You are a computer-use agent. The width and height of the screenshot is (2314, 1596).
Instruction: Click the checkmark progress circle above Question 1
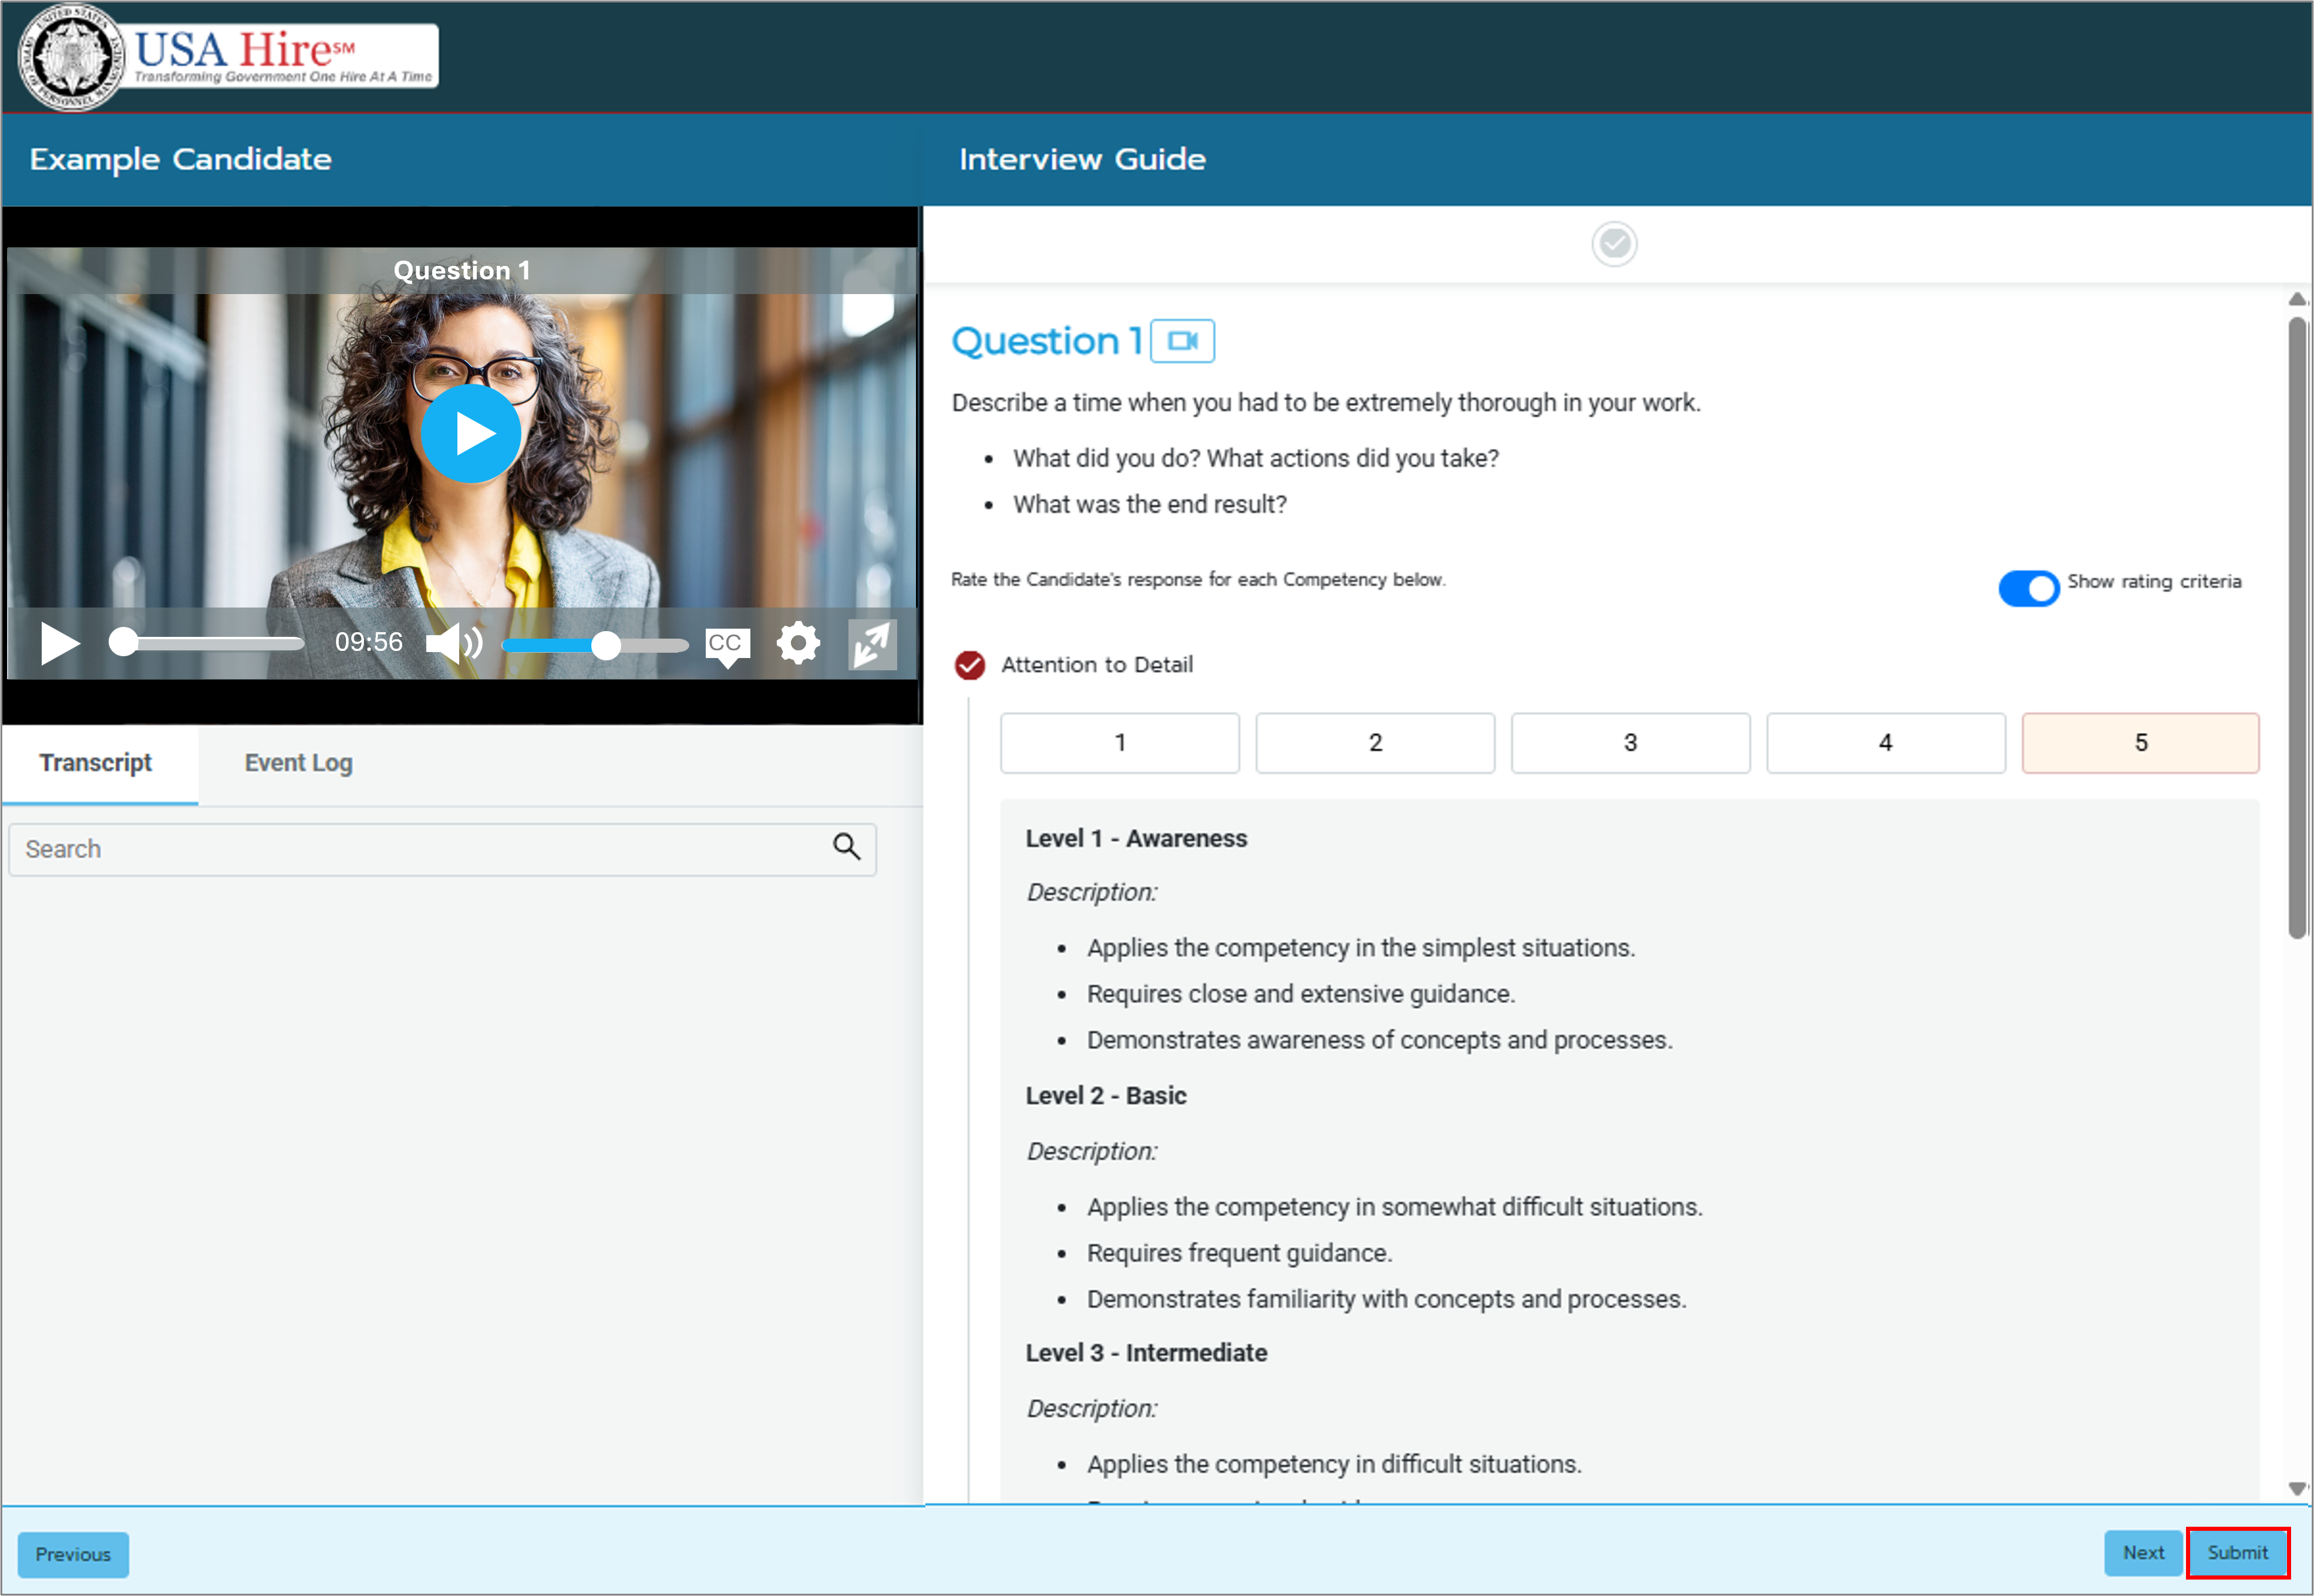click(x=1614, y=243)
